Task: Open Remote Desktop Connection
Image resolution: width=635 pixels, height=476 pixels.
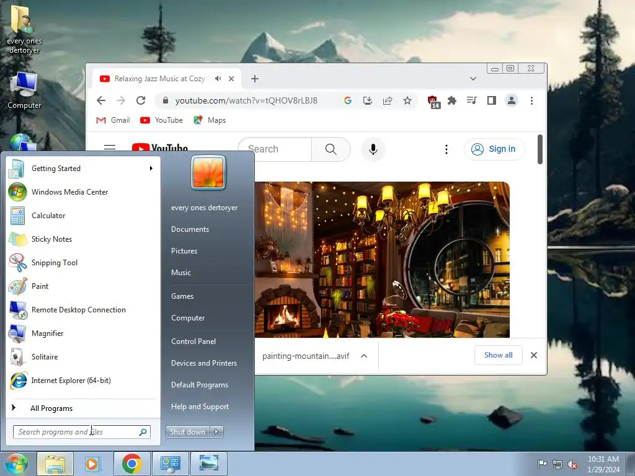Action: click(x=83, y=310)
